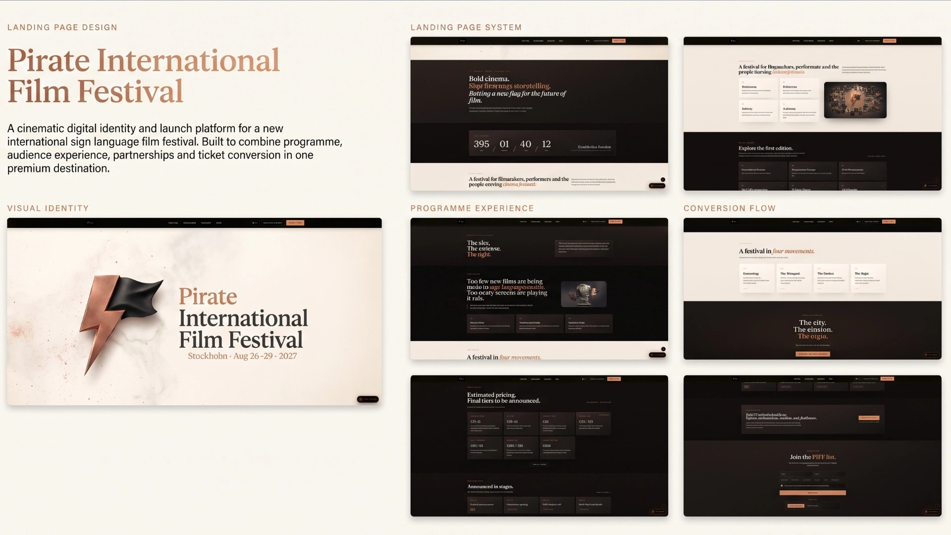Open the 'Estimated pricing' tiers mockup

click(x=539, y=446)
